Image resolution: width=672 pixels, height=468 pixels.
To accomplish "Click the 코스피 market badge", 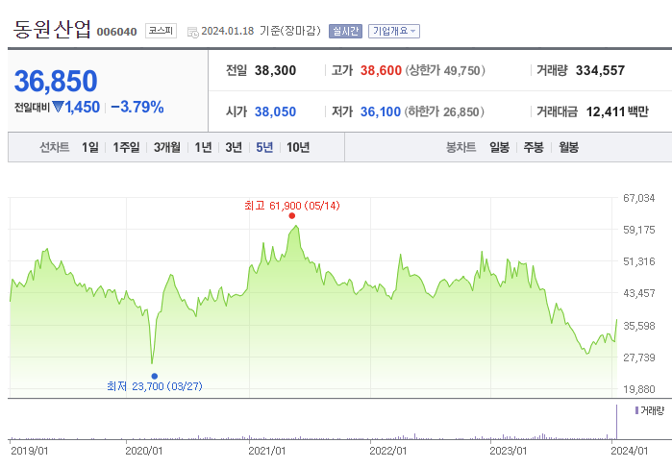I will coord(161,31).
